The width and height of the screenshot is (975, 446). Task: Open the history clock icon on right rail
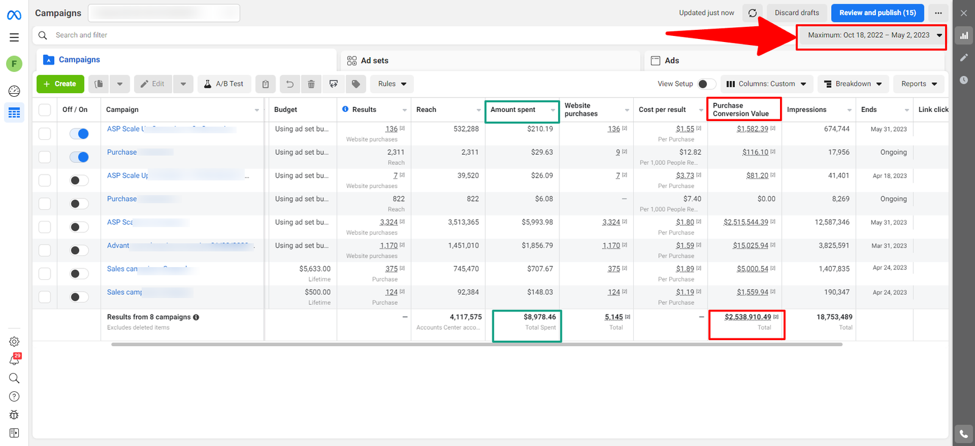tap(964, 80)
